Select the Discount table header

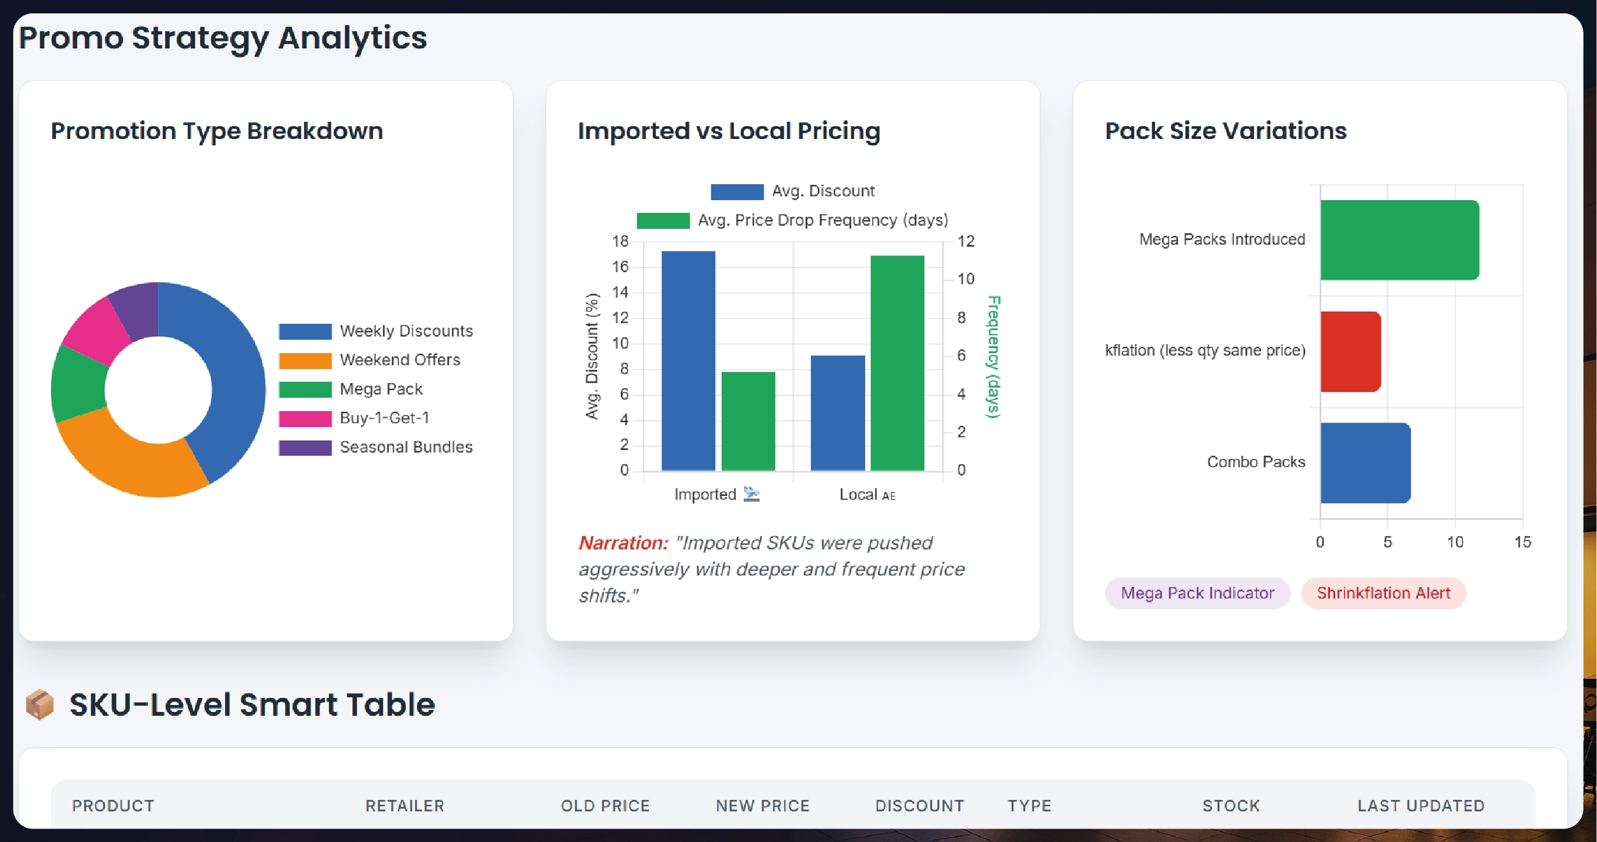point(919,806)
